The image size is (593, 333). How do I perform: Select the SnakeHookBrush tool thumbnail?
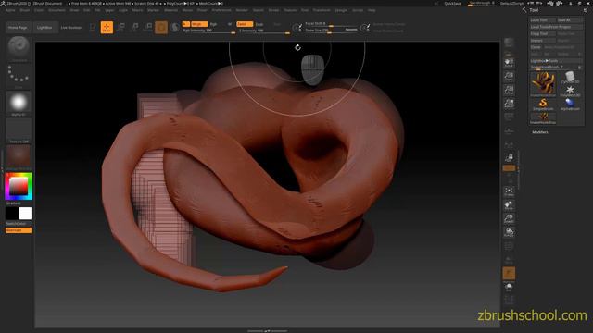pyautogui.click(x=543, y=84)
